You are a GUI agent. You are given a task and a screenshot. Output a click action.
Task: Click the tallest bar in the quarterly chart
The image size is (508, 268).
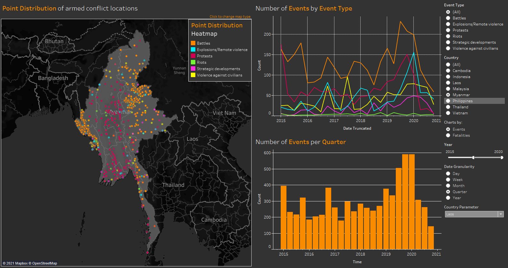click(x=405, y=201)
